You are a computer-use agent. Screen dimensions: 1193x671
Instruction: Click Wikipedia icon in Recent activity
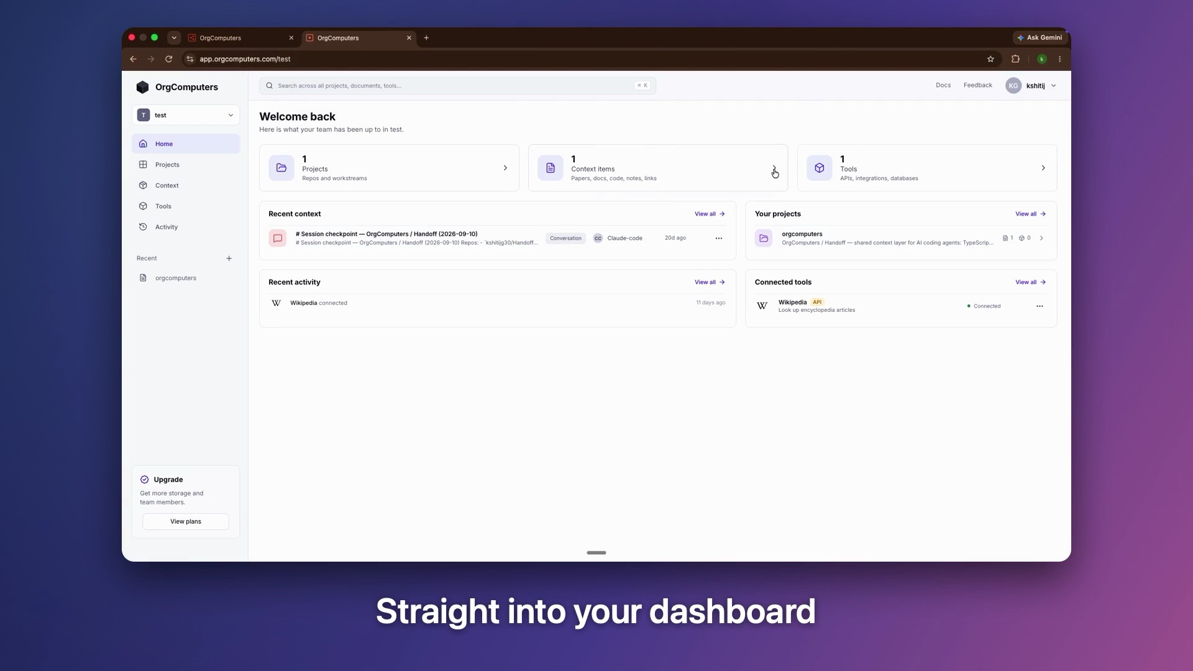[277, 303]
